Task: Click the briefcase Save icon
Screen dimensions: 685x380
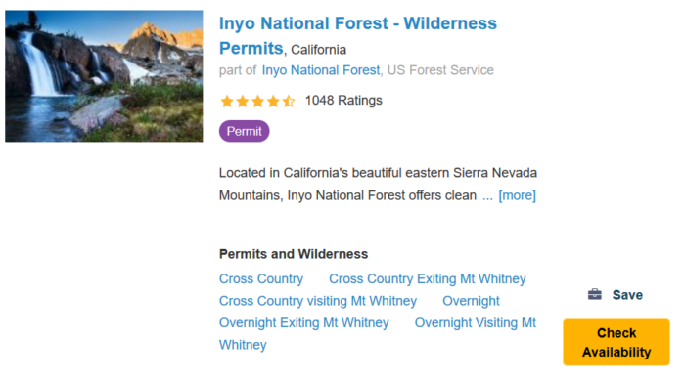Action: pos(594,294)
